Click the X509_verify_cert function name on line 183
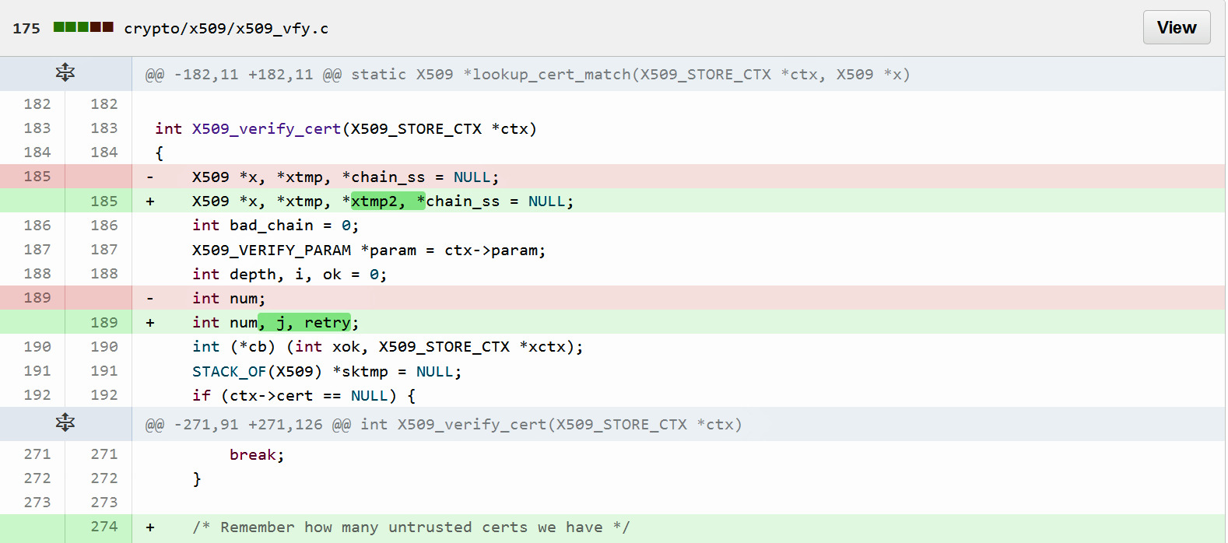This screenshot has width=1228, height=543. (x=266, y=129)
